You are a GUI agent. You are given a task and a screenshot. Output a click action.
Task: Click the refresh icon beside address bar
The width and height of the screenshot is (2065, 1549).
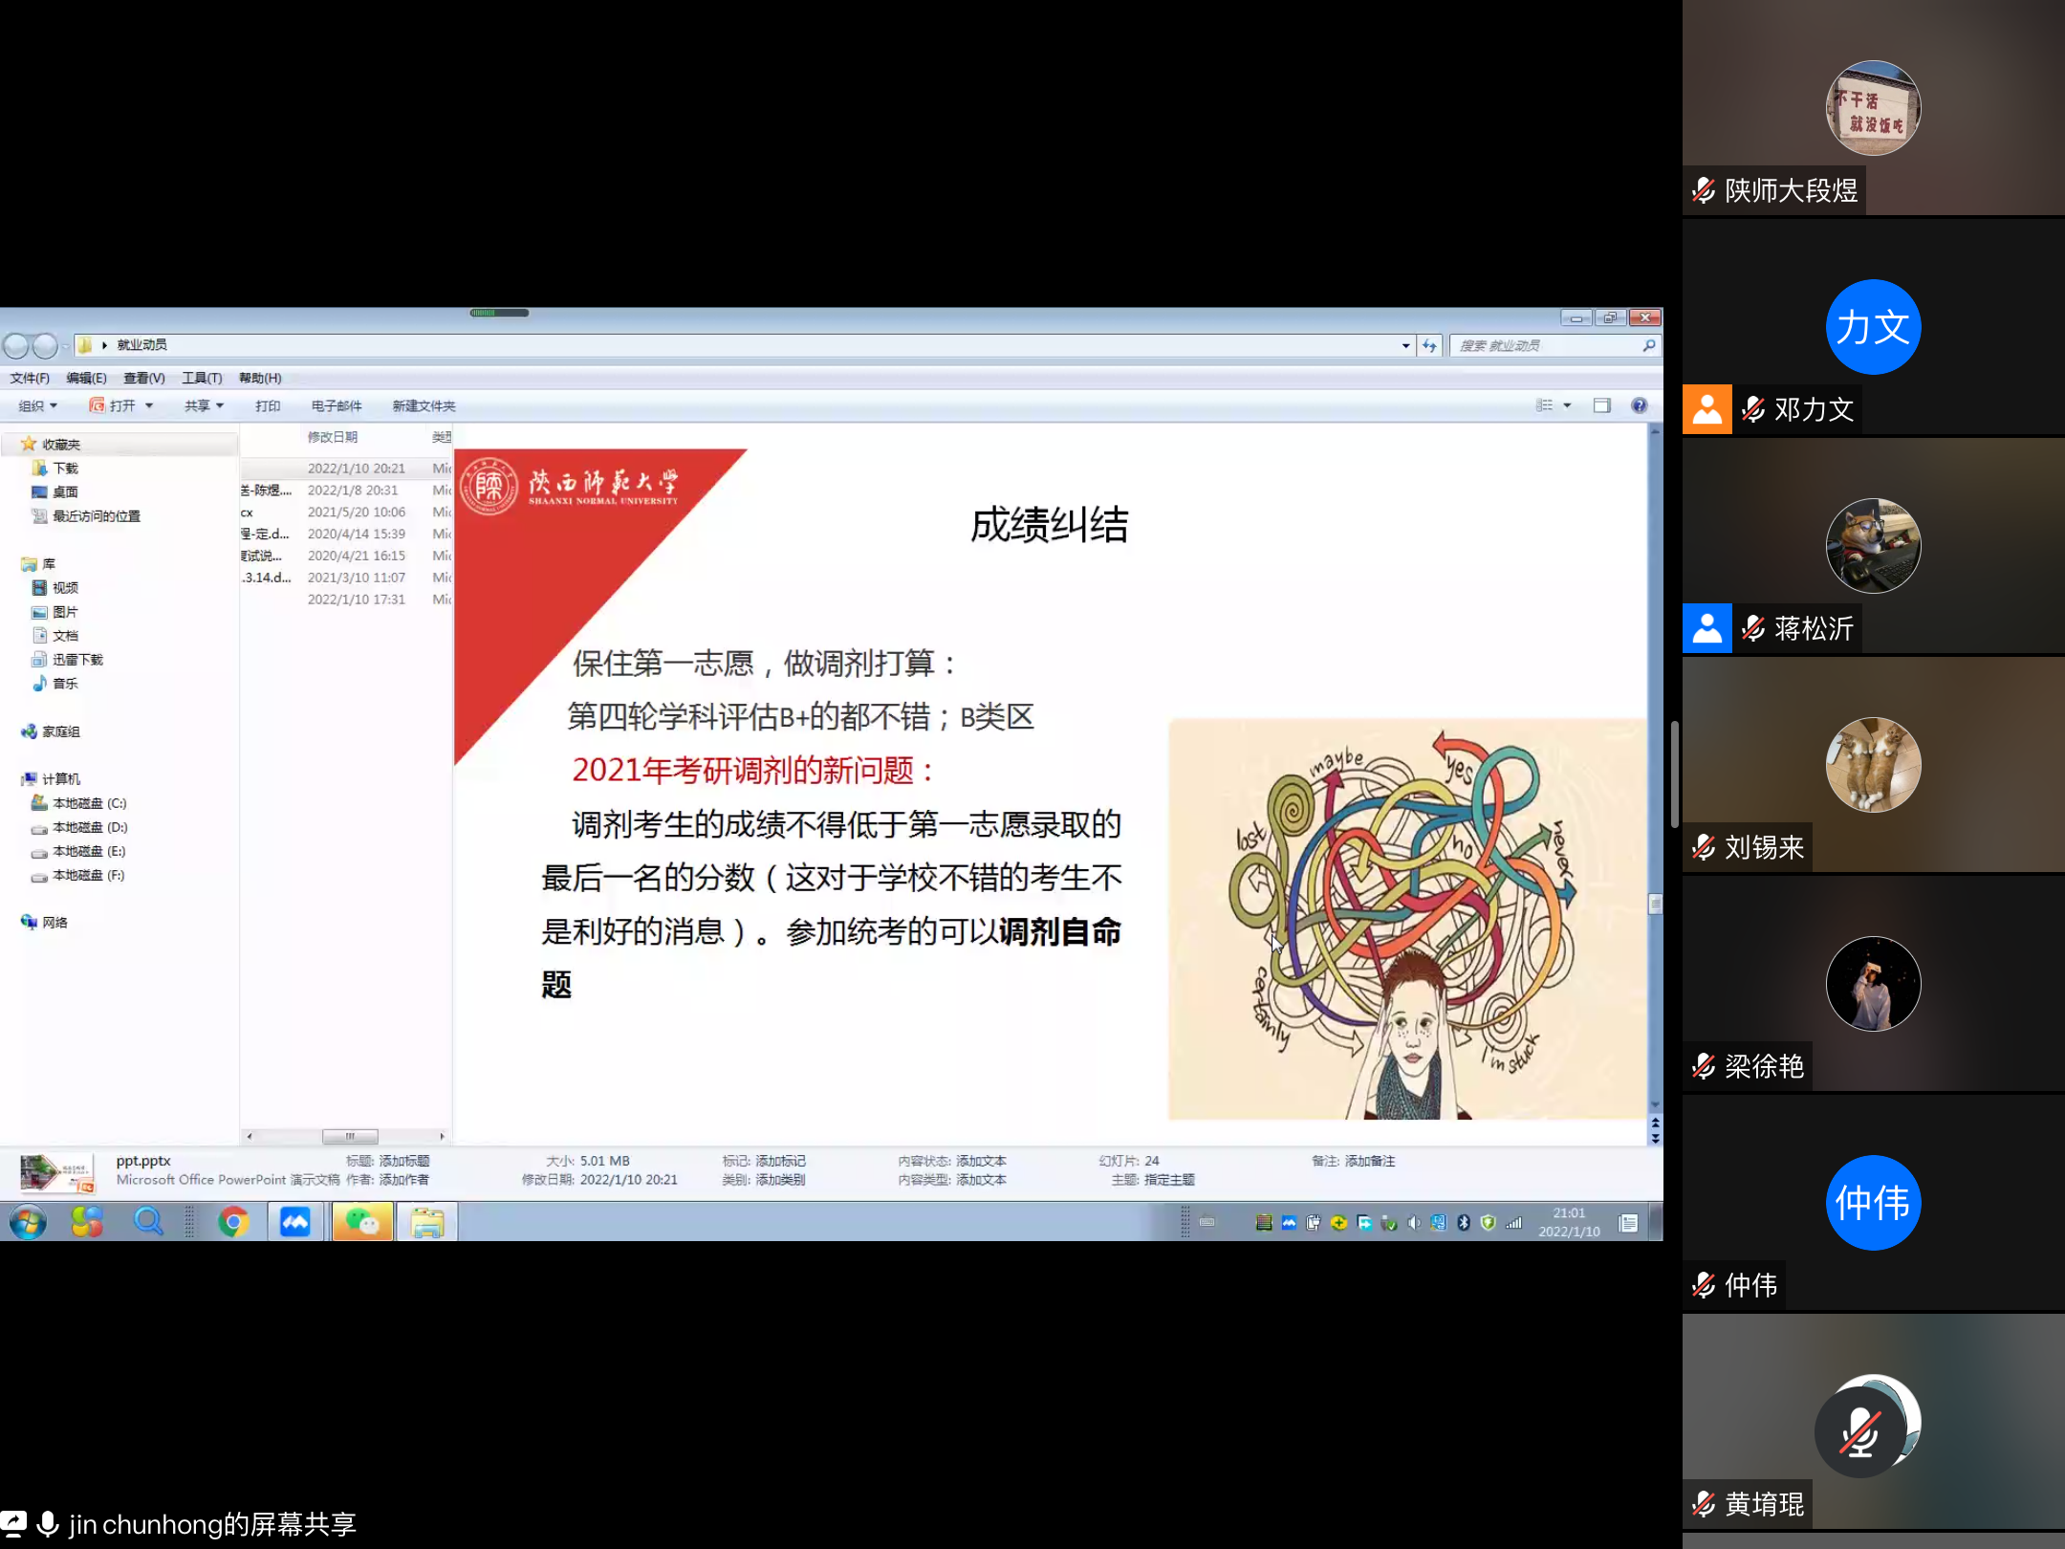(x=1429, y=345)
